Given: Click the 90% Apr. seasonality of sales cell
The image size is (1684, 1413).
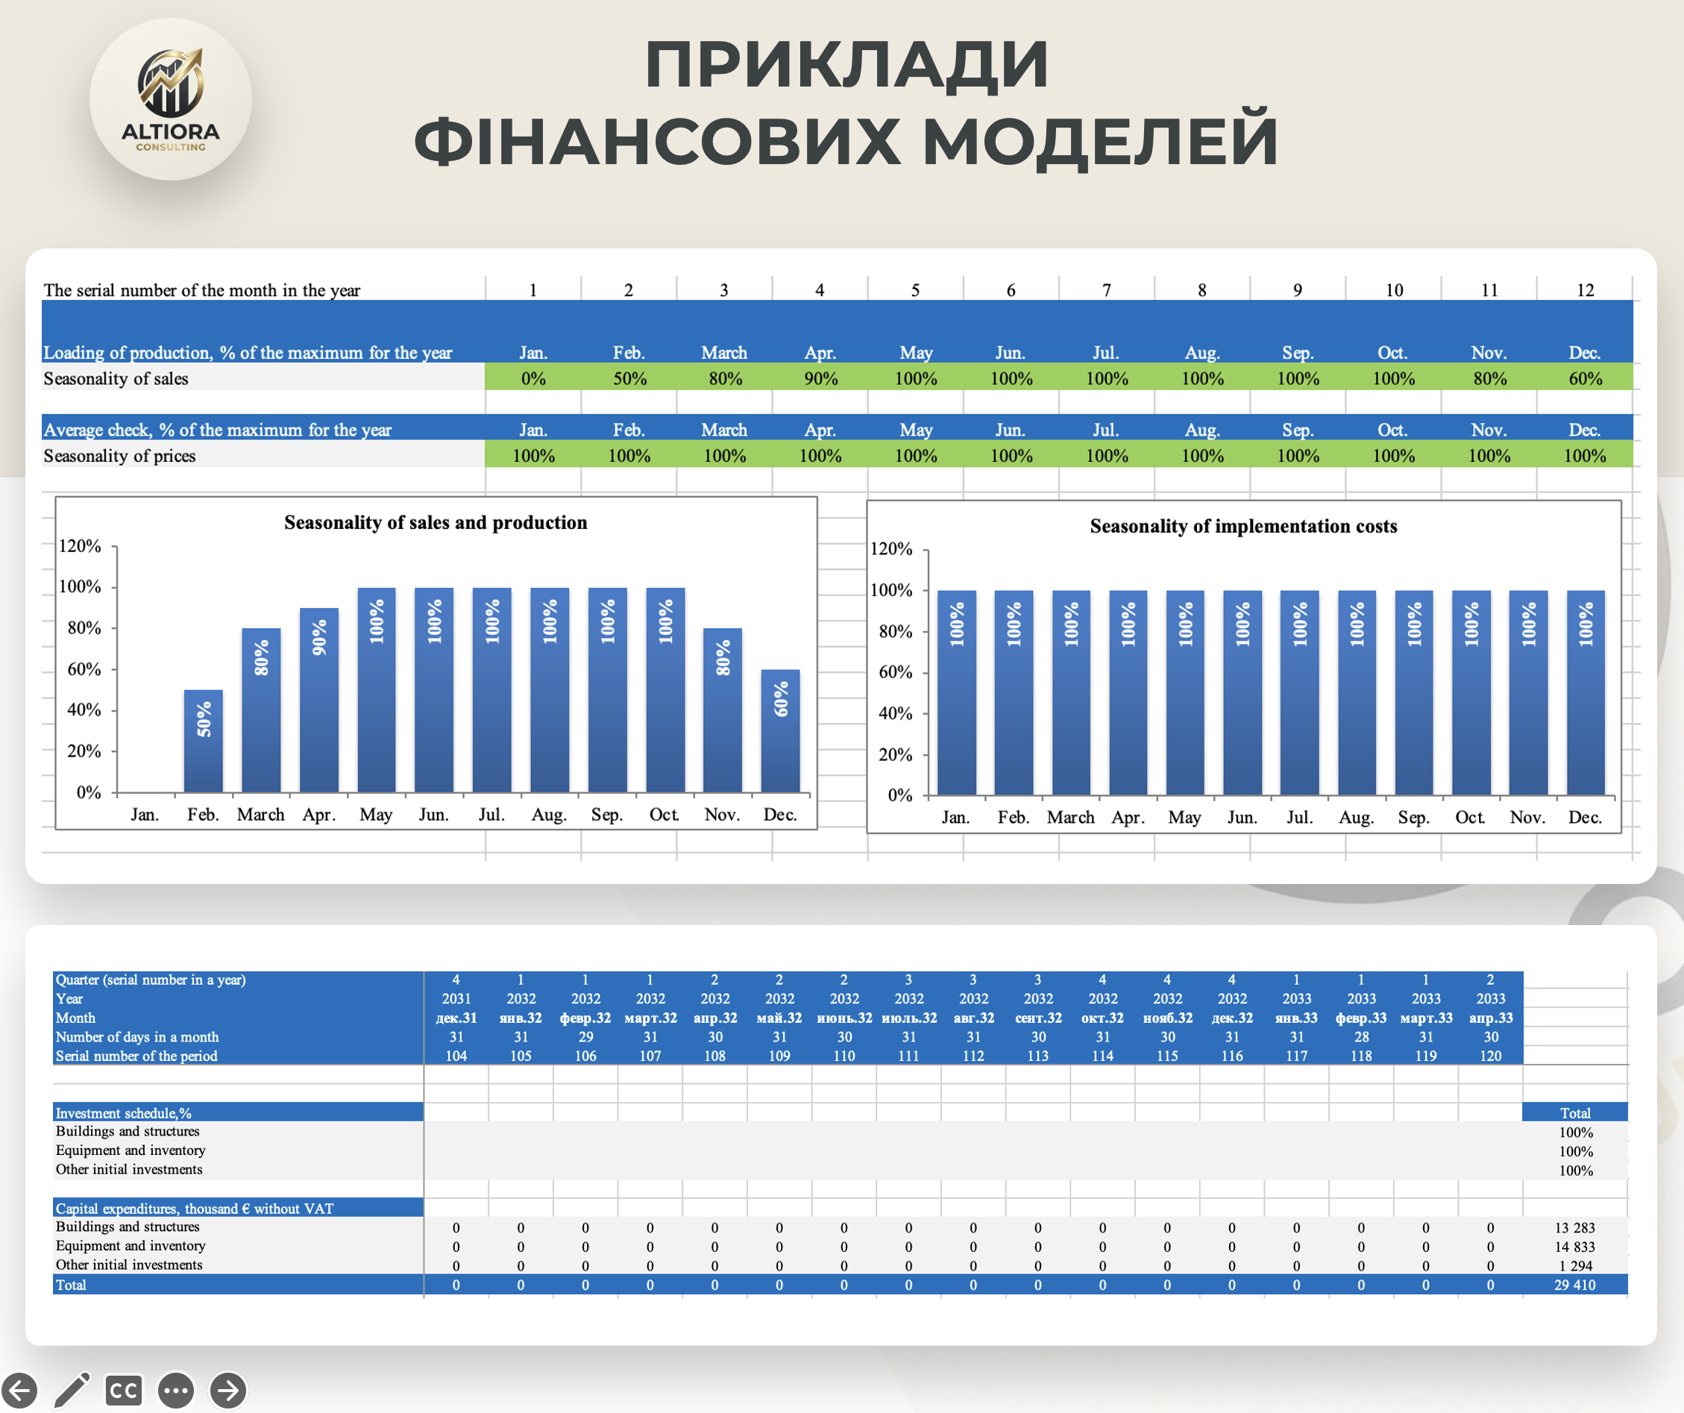Looking at the screenshot, I should click(820, 378).
